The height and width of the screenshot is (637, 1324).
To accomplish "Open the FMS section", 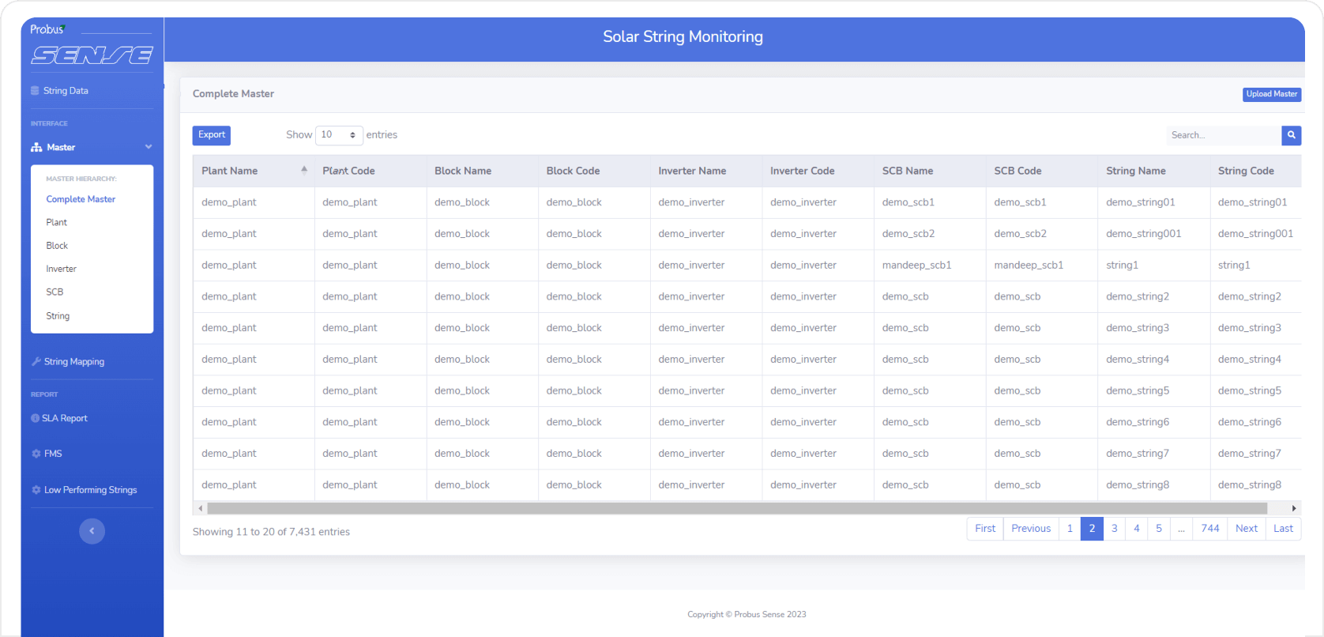I will point(53,454).
